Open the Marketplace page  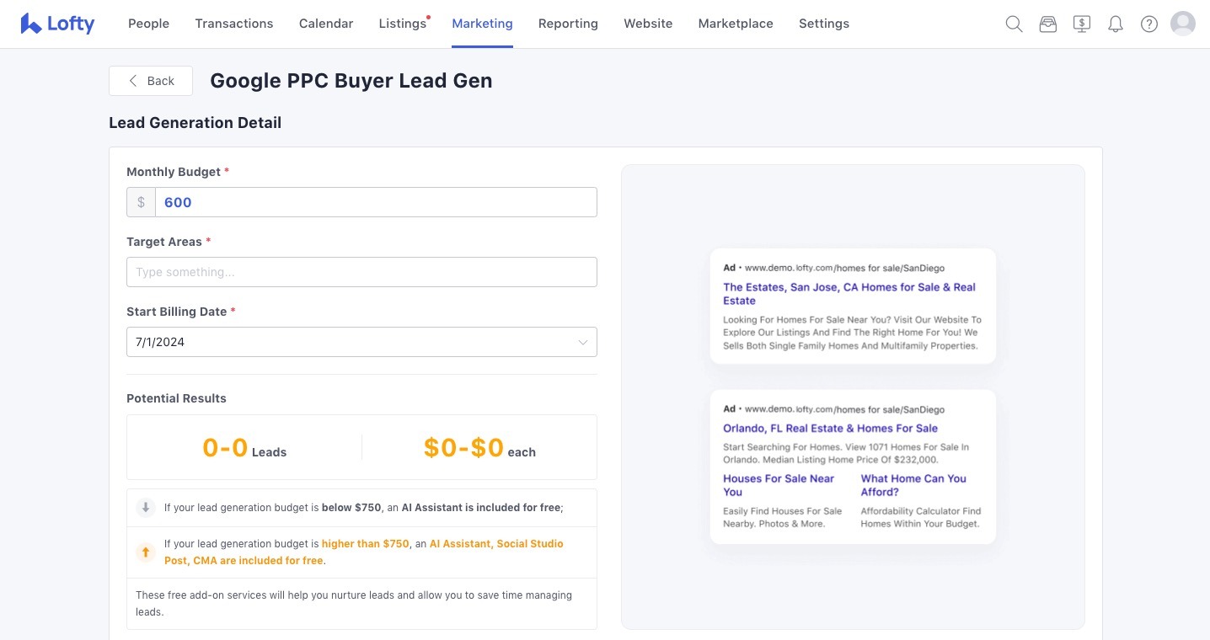click(x=735, y=24)
